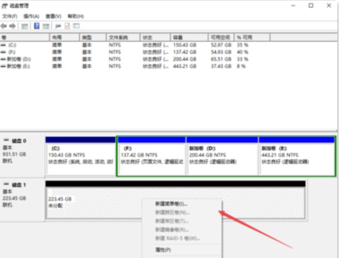Sort by the 文件系统 column header

123,38
